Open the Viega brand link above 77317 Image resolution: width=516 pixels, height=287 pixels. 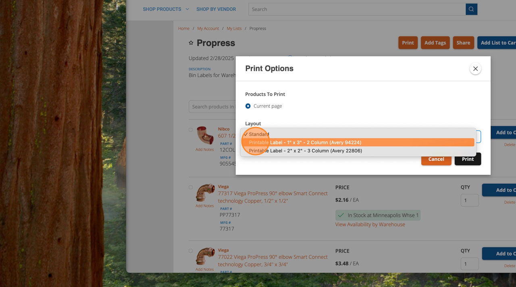click(223, 187)
